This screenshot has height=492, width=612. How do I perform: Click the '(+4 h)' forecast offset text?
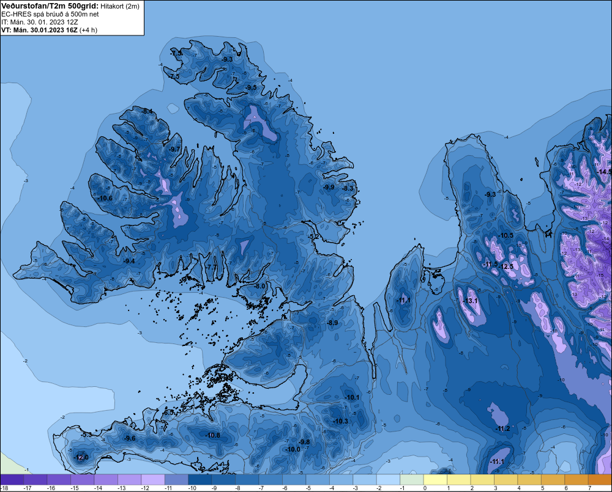[88, 30]
